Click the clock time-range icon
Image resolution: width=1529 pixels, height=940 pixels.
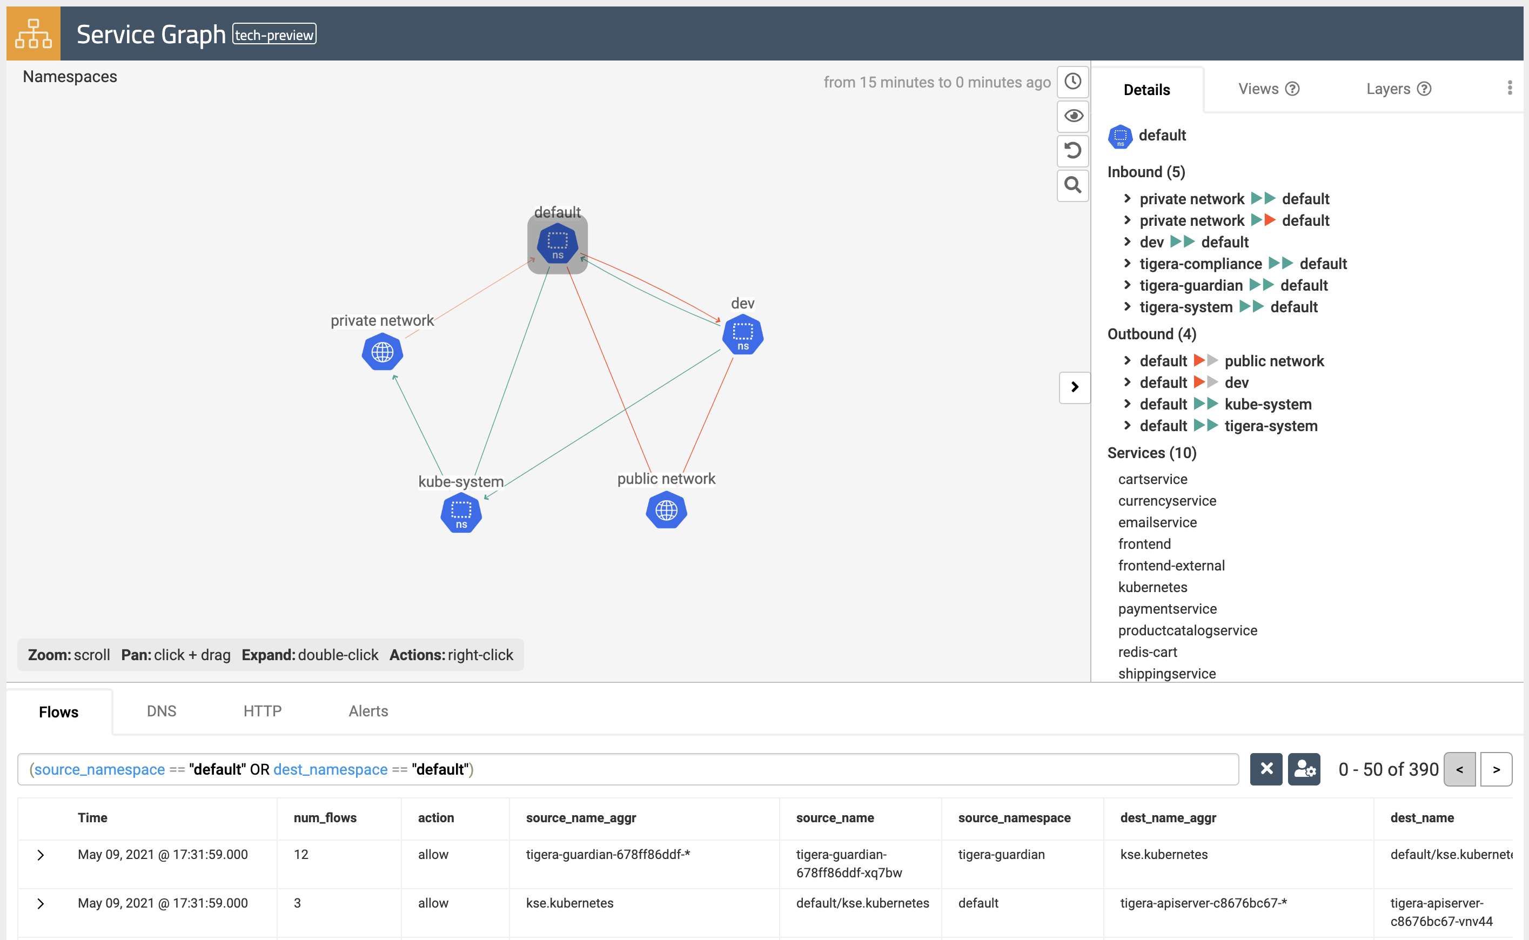1072,82
